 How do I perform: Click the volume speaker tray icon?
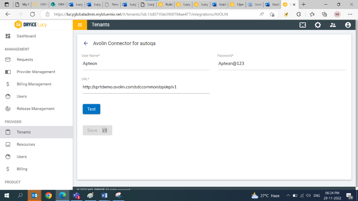tap(309, 195)
